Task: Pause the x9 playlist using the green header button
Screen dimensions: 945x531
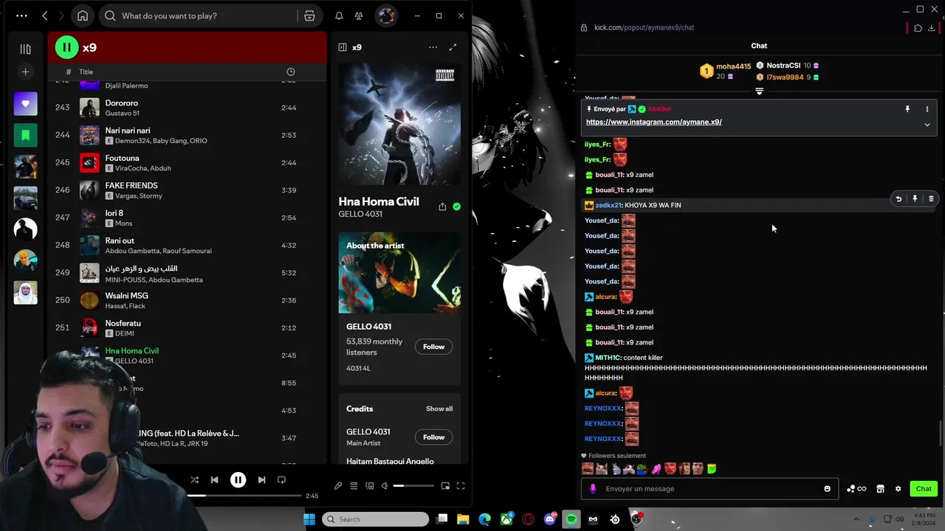Action: [66, 47]
